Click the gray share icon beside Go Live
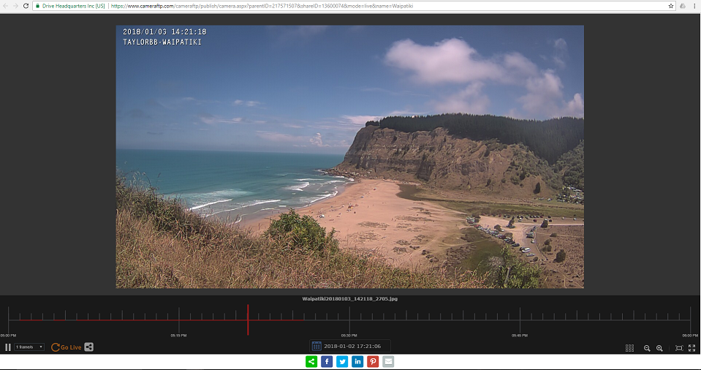Screen dimensions: 701x370 point(88,347)
